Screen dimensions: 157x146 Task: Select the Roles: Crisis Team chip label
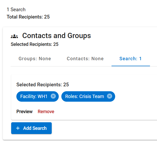pos(84,96)
